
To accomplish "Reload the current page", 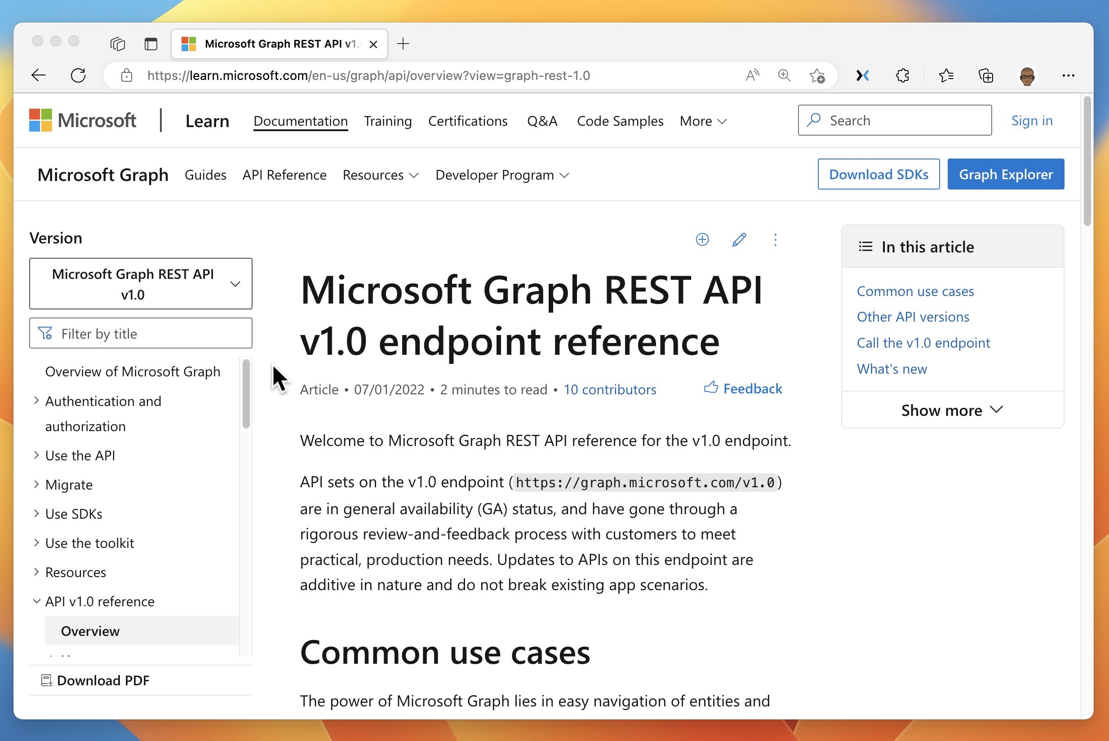I will [x=78, y=75].
